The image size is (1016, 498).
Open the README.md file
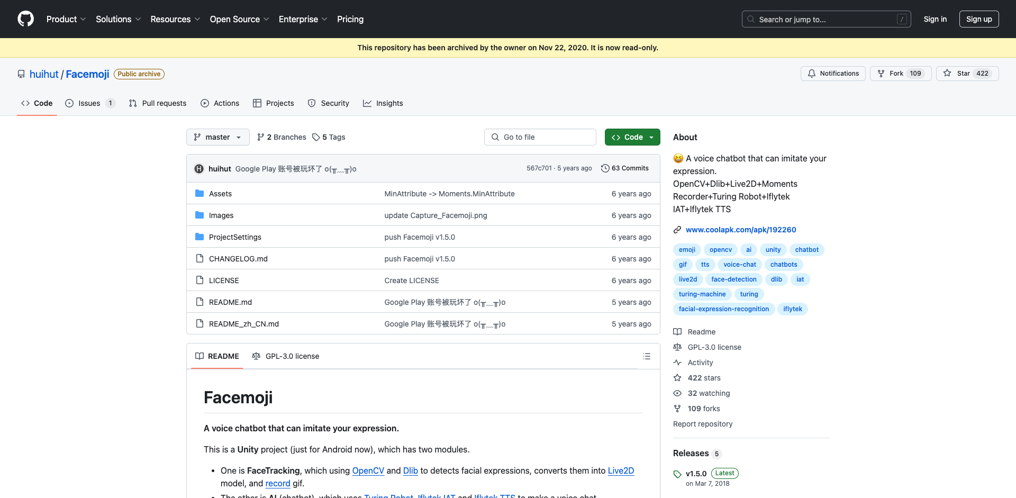(230, 302)
